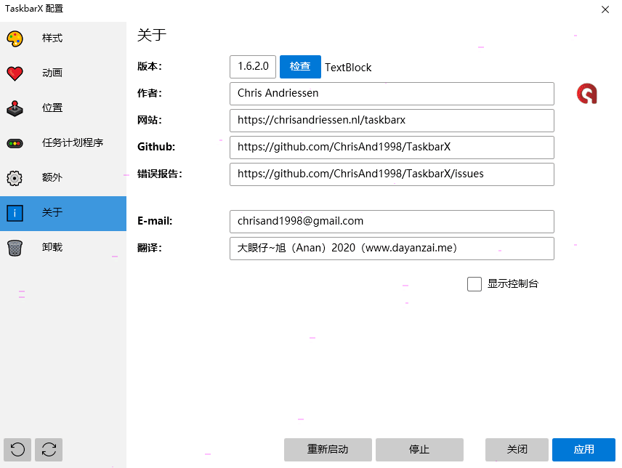Click the 作者: label
This screenshot has height=468, width=622.
(150, 93)
